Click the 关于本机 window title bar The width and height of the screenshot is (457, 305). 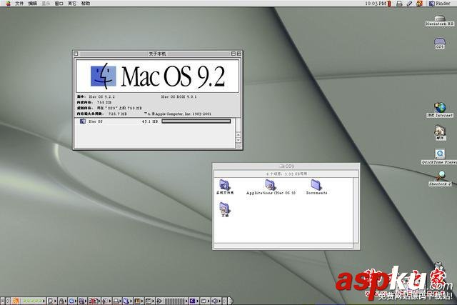pos(157,54)
